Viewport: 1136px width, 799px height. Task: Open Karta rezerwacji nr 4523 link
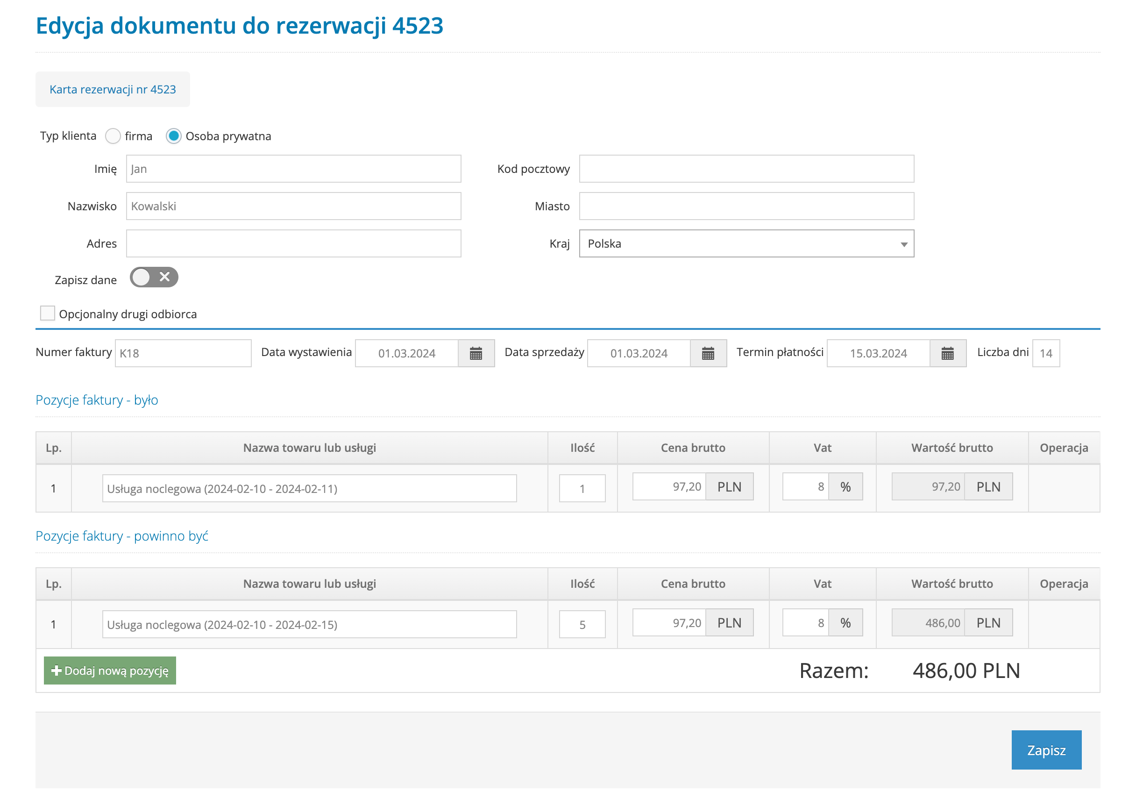click(x=113, y=90)
